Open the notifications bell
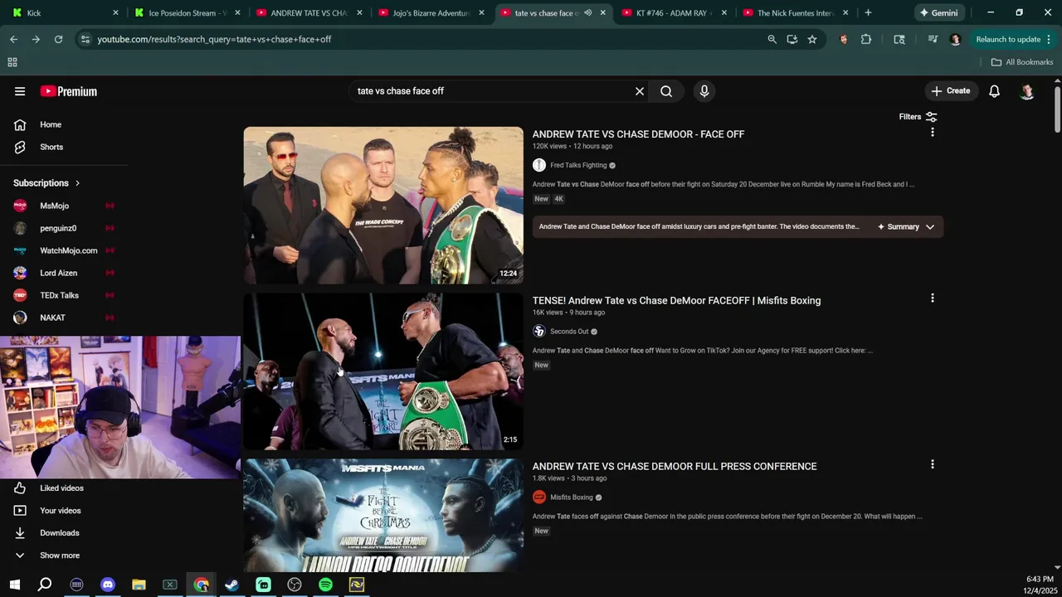The image size is (1062, 597). [x=994, y=91]
